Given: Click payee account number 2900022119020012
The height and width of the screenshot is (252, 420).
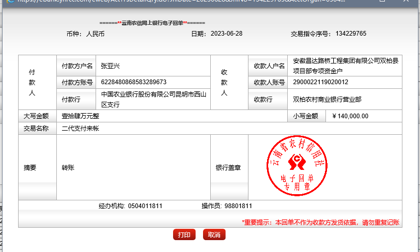Looking at the screenshot, I should 320,82.
